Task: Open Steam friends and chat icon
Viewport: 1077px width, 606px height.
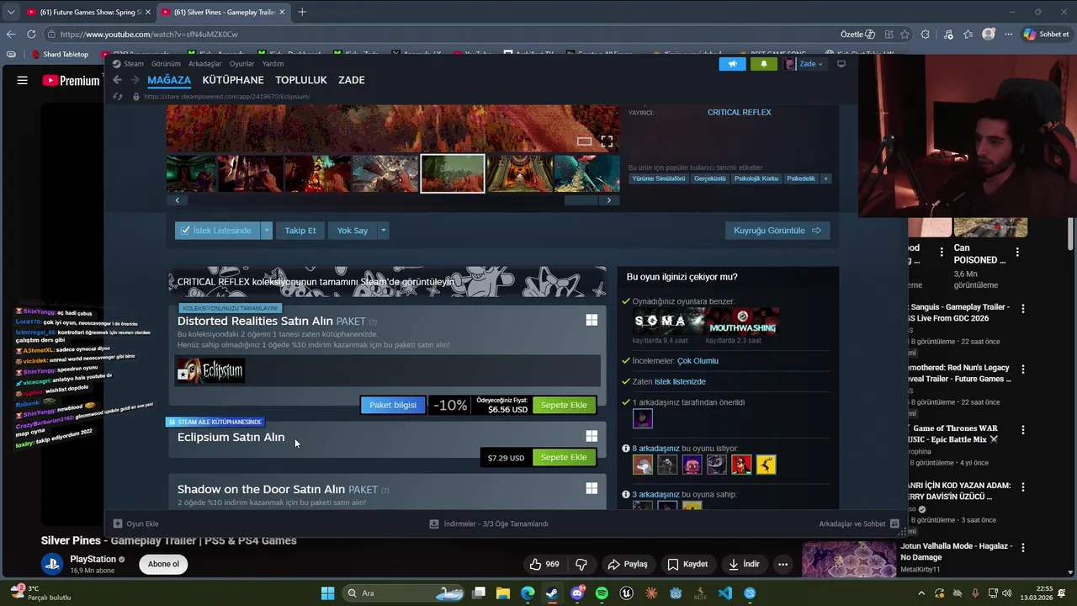Action: point(894,524)
